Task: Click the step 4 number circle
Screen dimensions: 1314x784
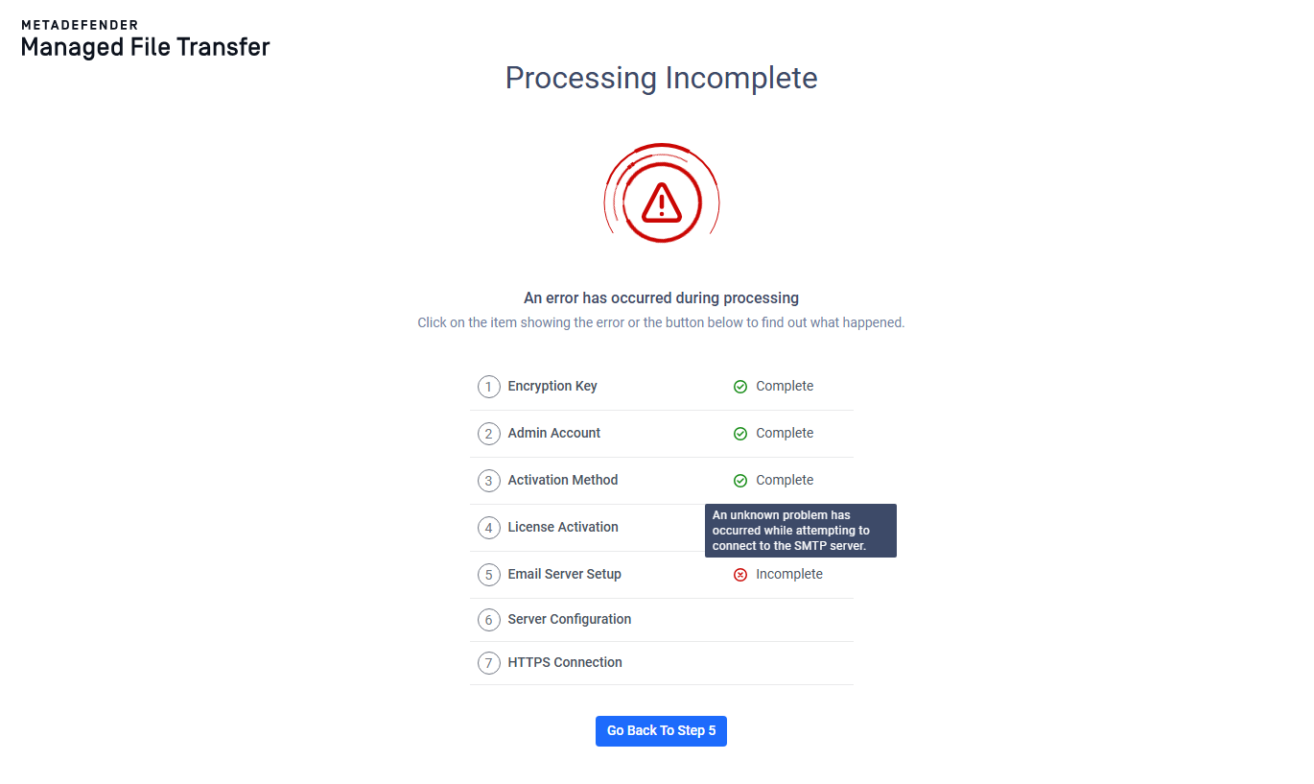Action: 489,528
